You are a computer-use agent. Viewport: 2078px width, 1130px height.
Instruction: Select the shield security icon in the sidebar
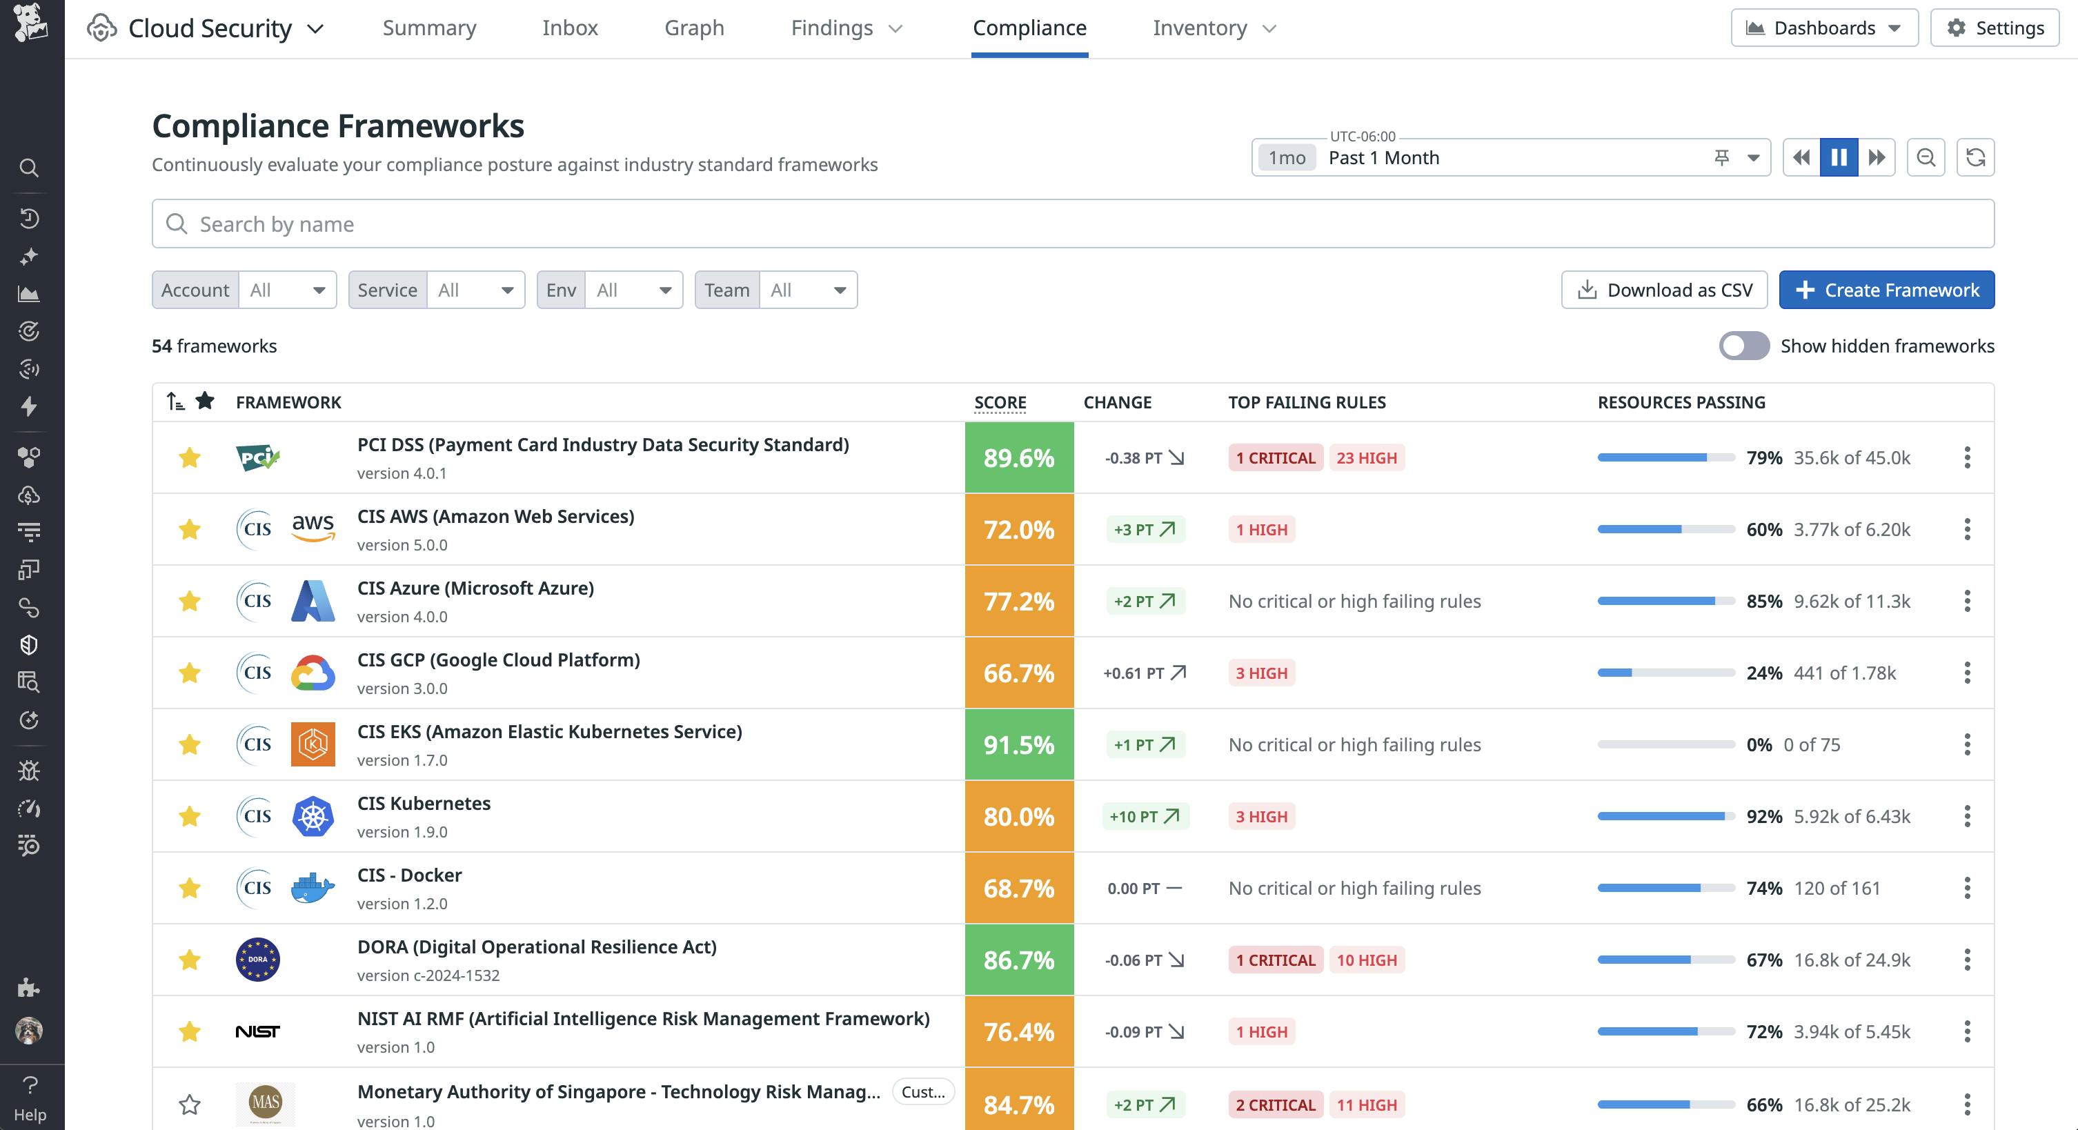tap(30, 644)
